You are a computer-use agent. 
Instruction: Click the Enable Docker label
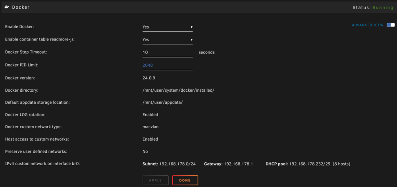tap(19, 27)
